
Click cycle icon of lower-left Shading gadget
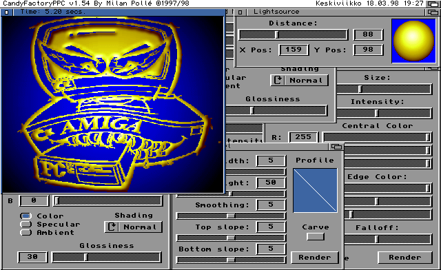(112, 227)
